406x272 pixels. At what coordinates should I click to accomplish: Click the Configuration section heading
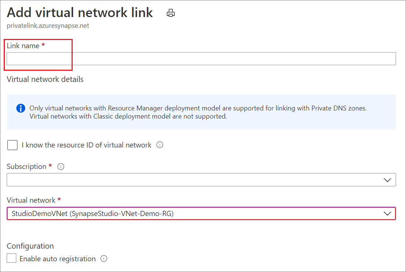tap(30, 246)
